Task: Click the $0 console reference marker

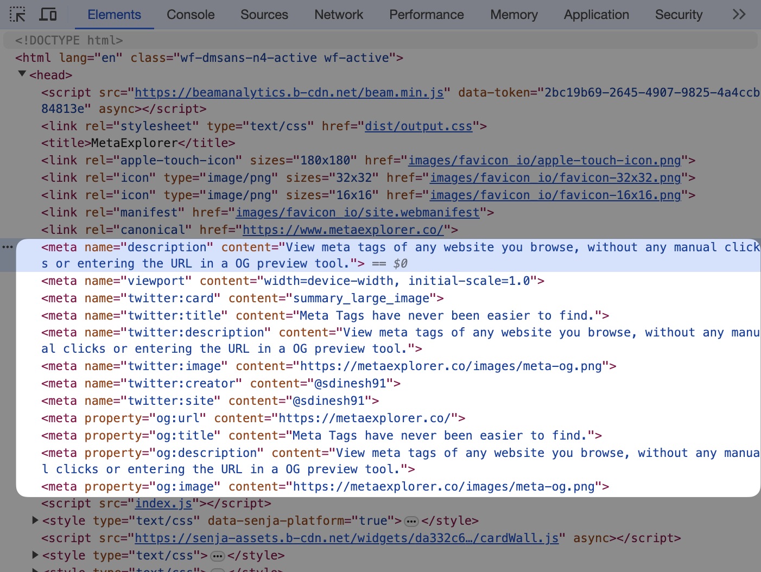Action: pos(401,264)
